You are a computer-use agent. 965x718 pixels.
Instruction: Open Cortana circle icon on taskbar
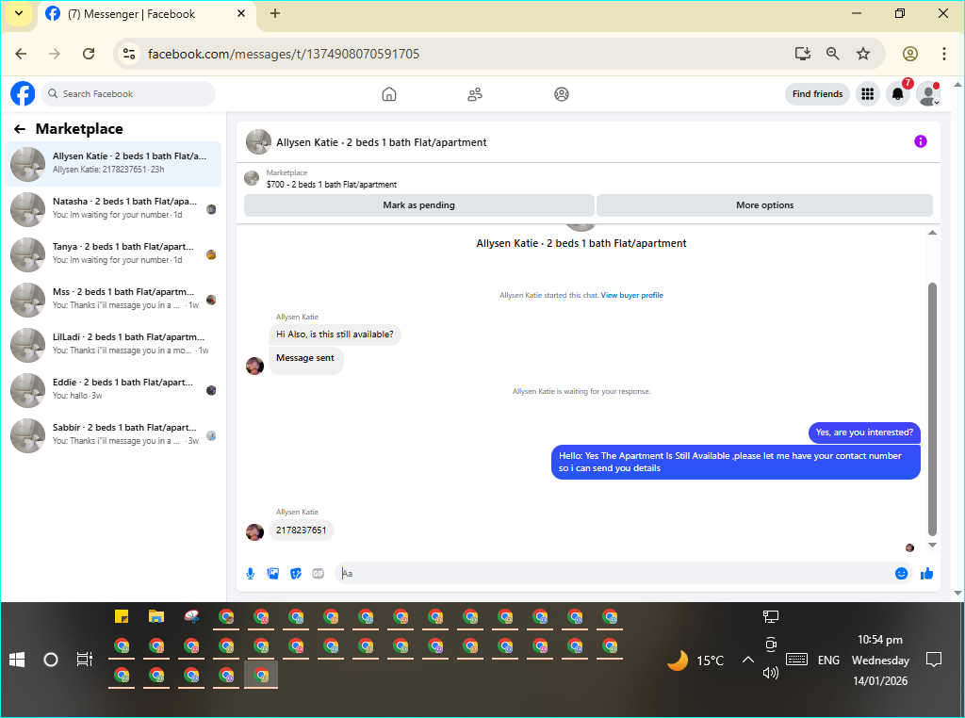pyautogui.click(x=51, y=661)
